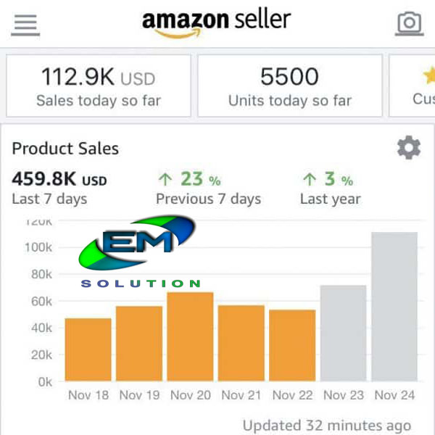Select the Nov 21 sales bar
Viewport: 435px width, 435px height.
[241, 343]
